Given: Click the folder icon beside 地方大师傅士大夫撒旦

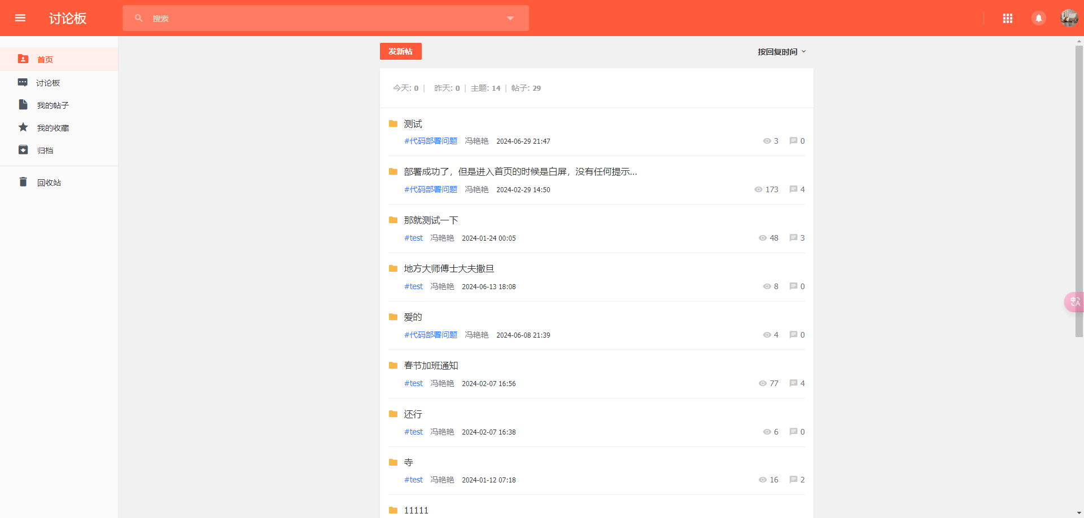Looking at the screenshot, I should (x=394, y=268).
